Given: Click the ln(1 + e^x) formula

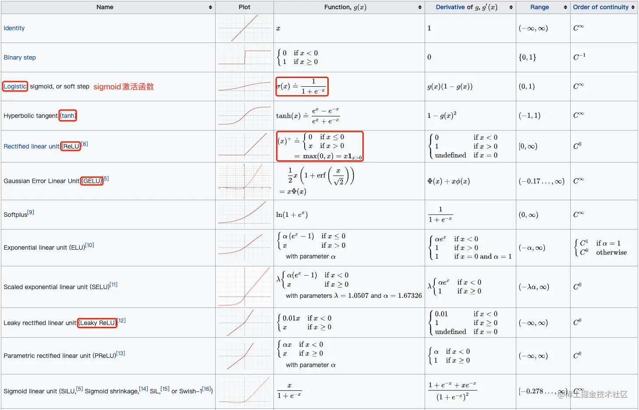Looking at the screenshot, I should tap(292, 215).
